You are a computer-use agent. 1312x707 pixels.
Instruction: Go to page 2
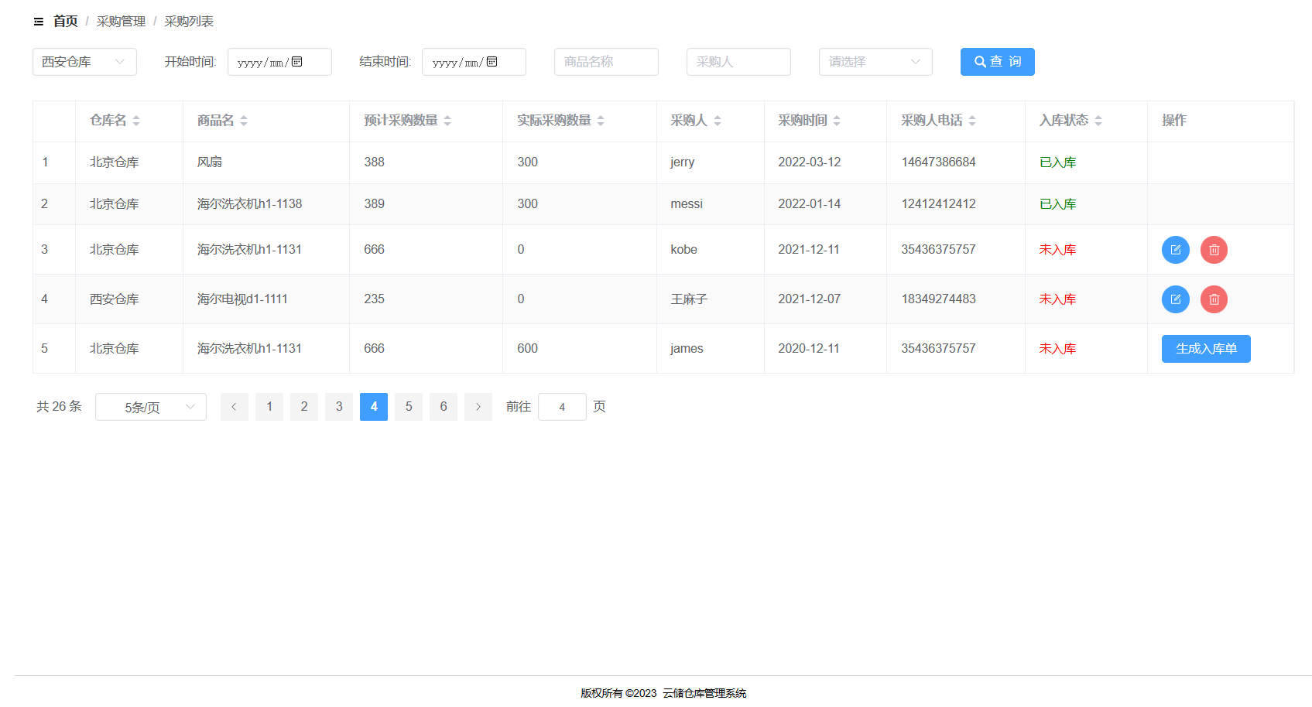[x=304, y=407]
